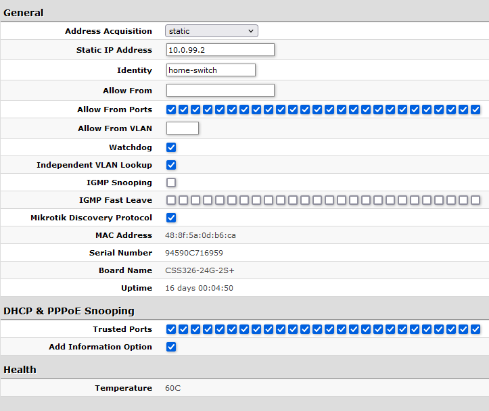
Task: Uncheck second port in Allow From Ports
Action: (x=183, y=110)
